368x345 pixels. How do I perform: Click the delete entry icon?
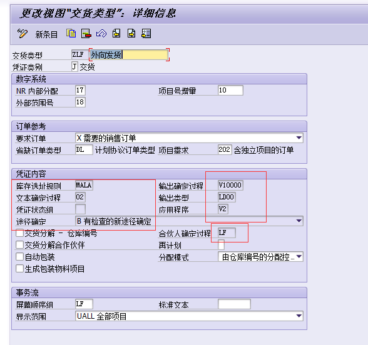(x=86, y=34)
